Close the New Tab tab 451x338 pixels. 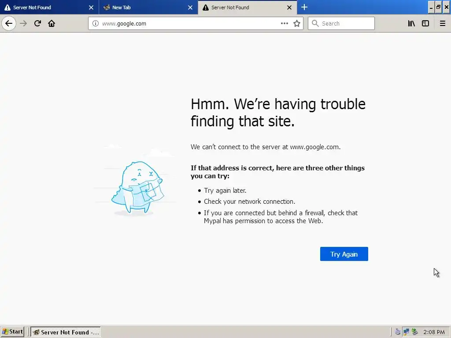pyautogui.click(x=190, y=7)
